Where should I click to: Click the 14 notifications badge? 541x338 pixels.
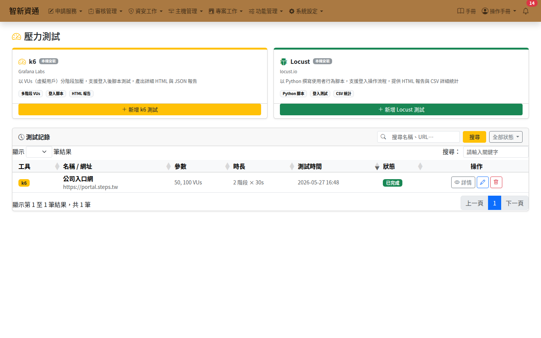[532, 3]
